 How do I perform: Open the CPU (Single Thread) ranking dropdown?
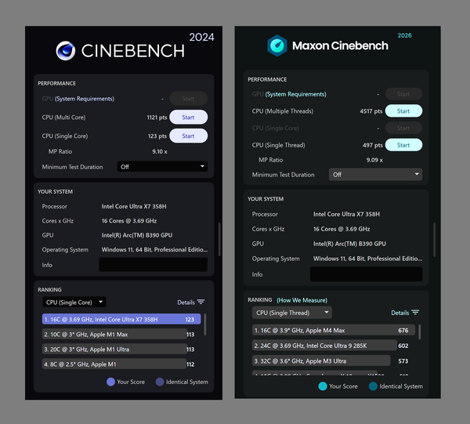click(292, 313)
